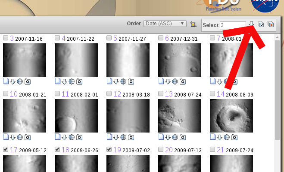Screen dimensions: 284x172
Task: Check the box for image 12
Action: 109,94
